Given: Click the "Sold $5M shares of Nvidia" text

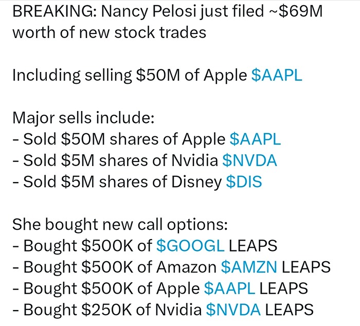Looking at the screenshot, I should coord(121,160).
